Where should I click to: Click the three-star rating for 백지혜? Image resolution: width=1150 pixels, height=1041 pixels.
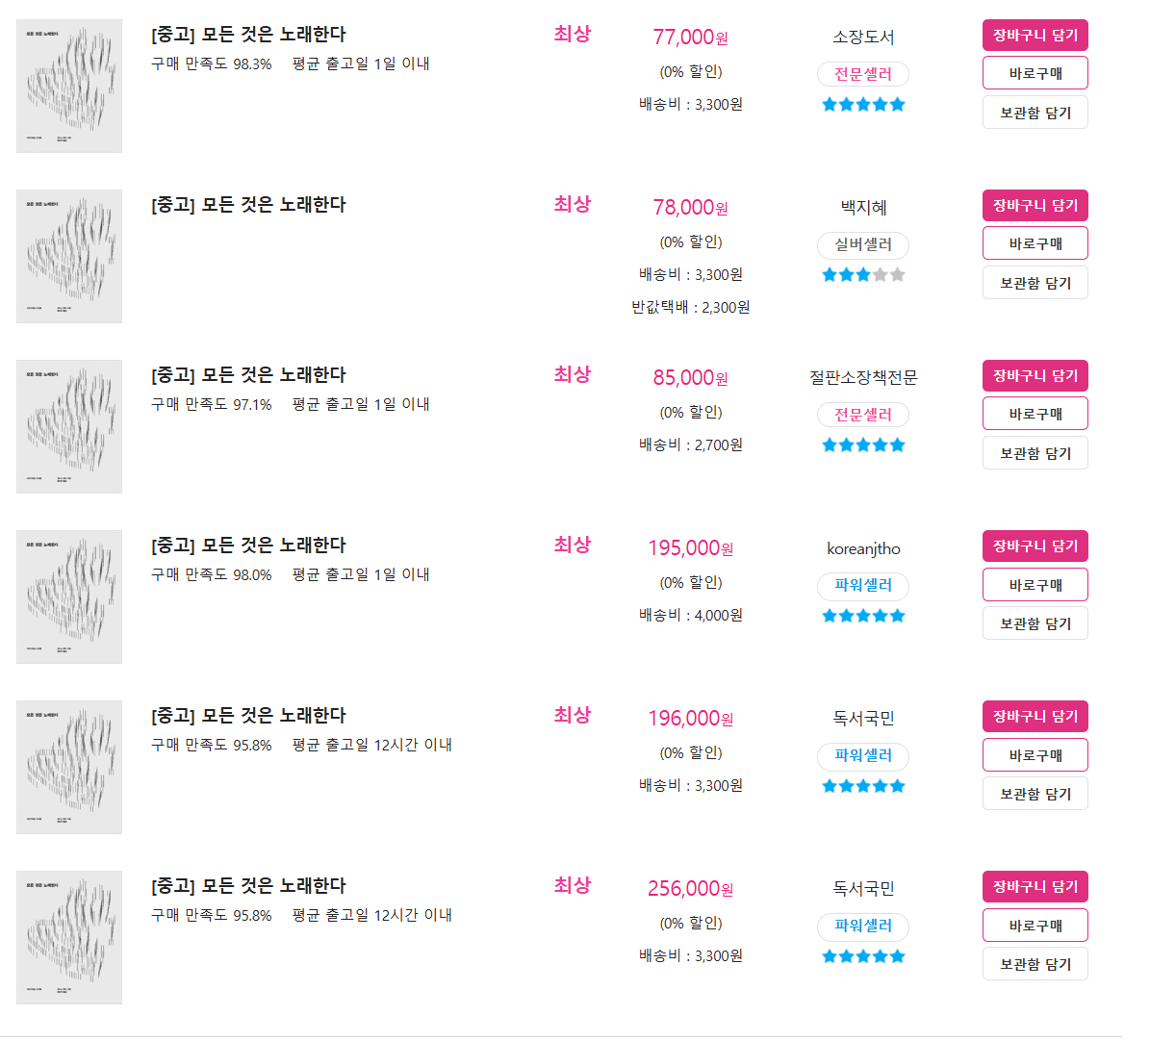point(863,275)
